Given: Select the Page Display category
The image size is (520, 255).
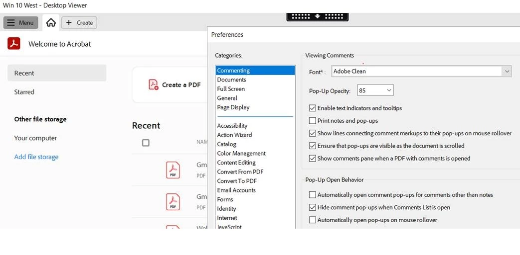Looking at the screenshot, I should point(255,107).
